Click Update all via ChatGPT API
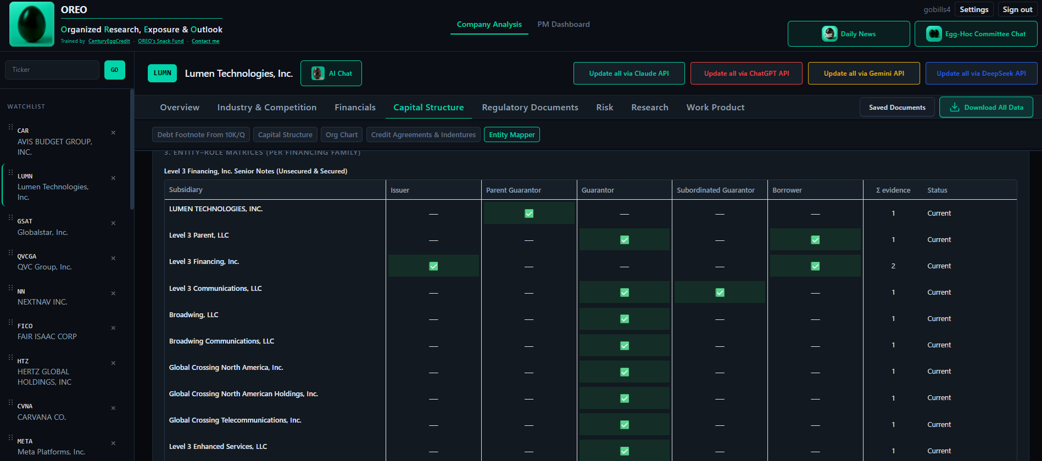 click(x=746, y=73)
